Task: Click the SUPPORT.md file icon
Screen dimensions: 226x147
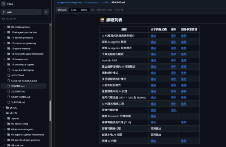Action: [x=9, y=102]
